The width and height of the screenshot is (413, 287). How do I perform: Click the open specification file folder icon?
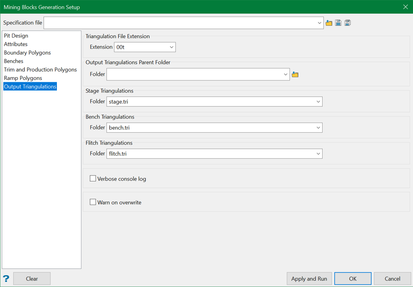329,23
